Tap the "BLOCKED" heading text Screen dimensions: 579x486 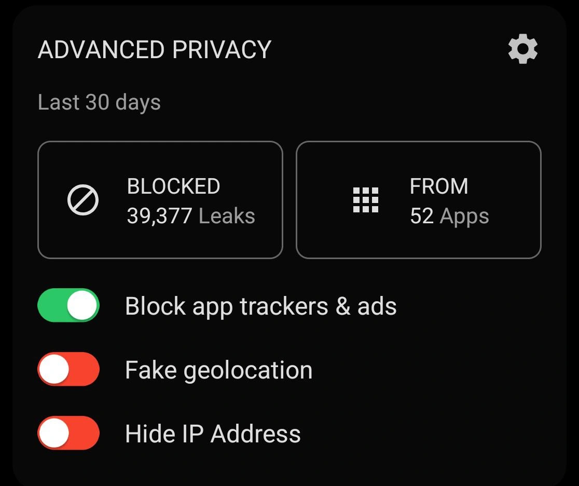click(x=173, y=186)
